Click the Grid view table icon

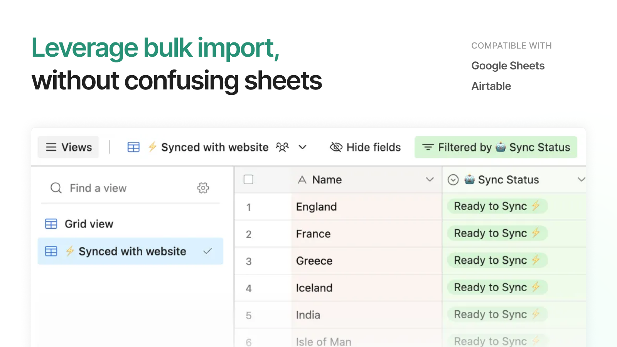[51, 224]
